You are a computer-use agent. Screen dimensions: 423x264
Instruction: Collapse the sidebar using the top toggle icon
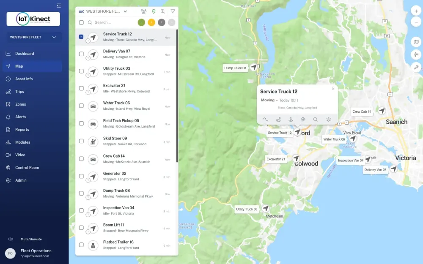[x=59, y=5]
